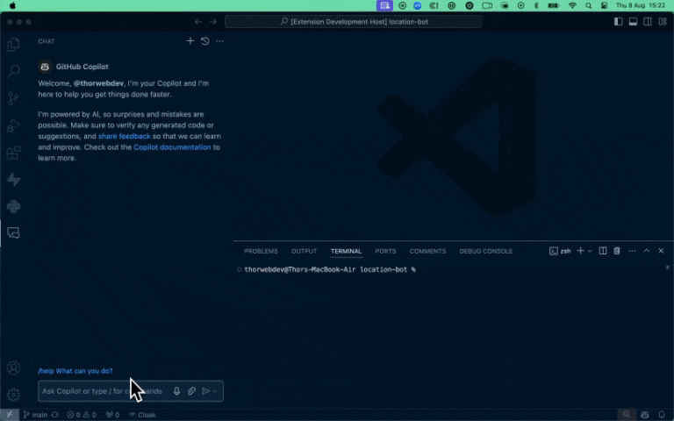Viewport: 674px width, 421px height.
Task: Toggle primary side bar layout button
Action: coord(619,21)
